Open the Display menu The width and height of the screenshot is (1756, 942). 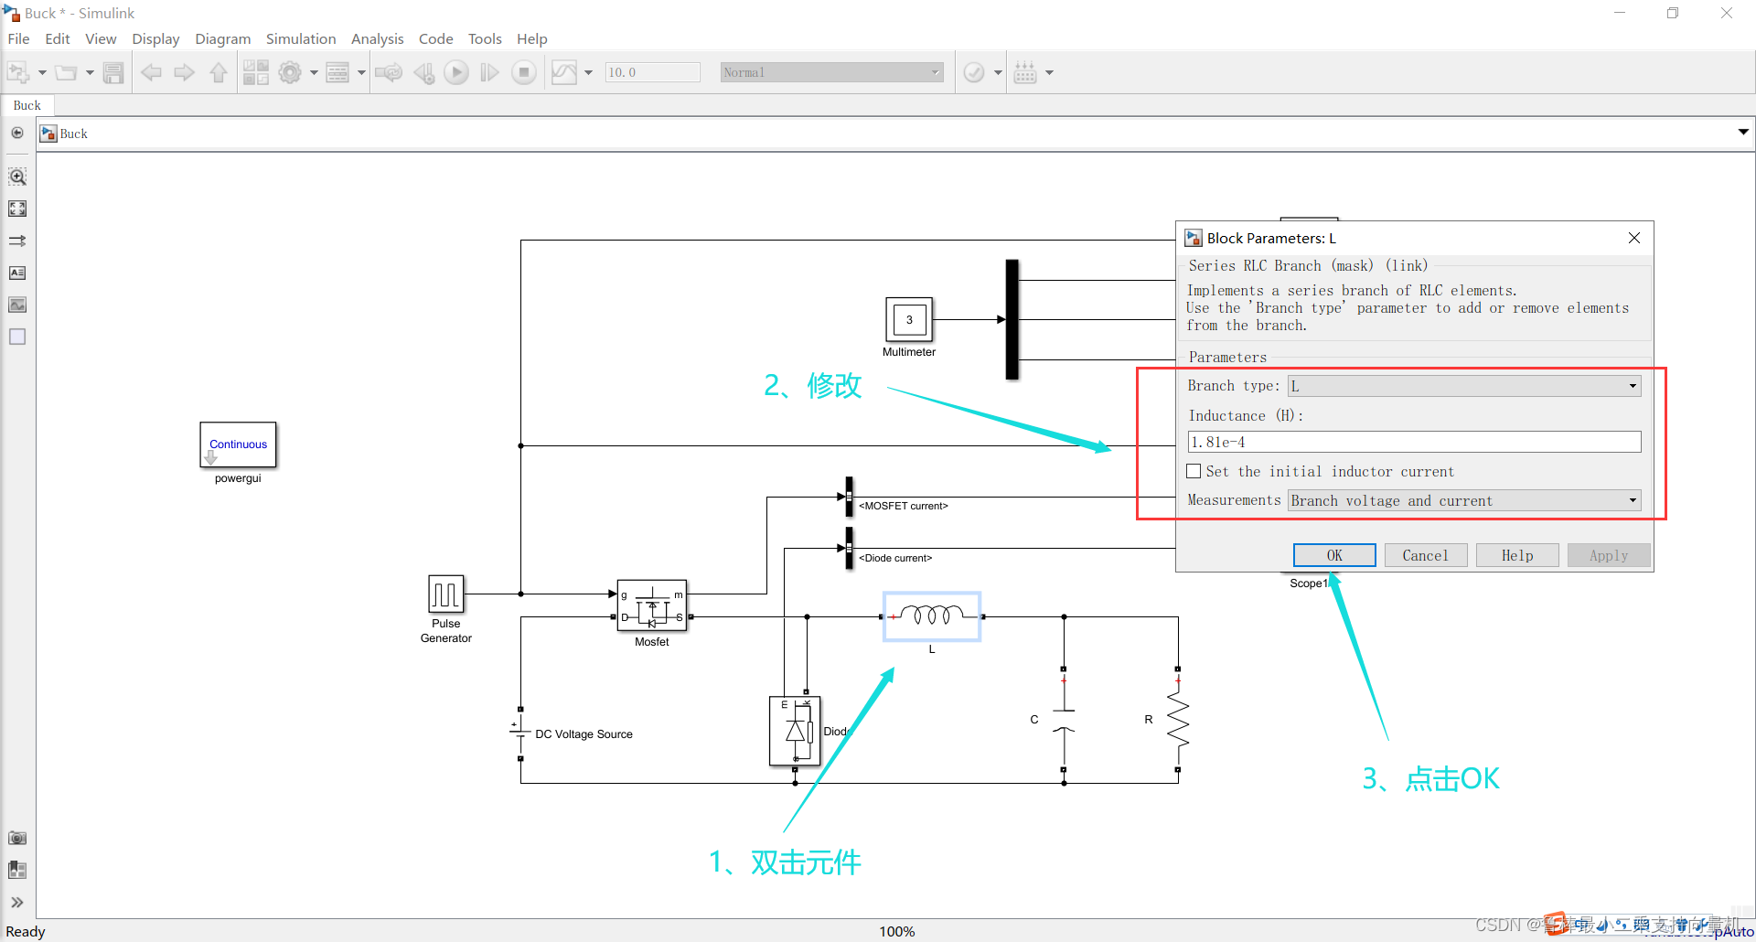[x=155, y=38]
